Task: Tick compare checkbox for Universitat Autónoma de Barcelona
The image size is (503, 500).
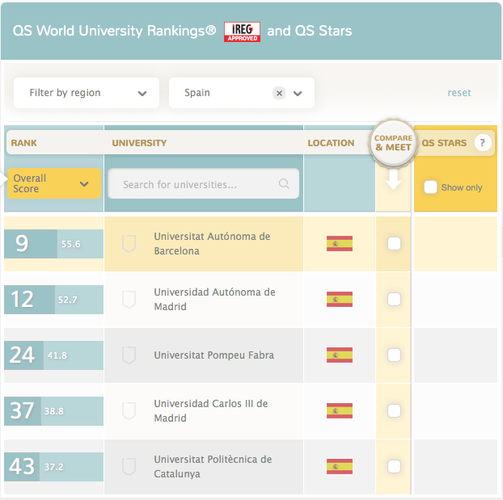Action: (x=394, y=244)
